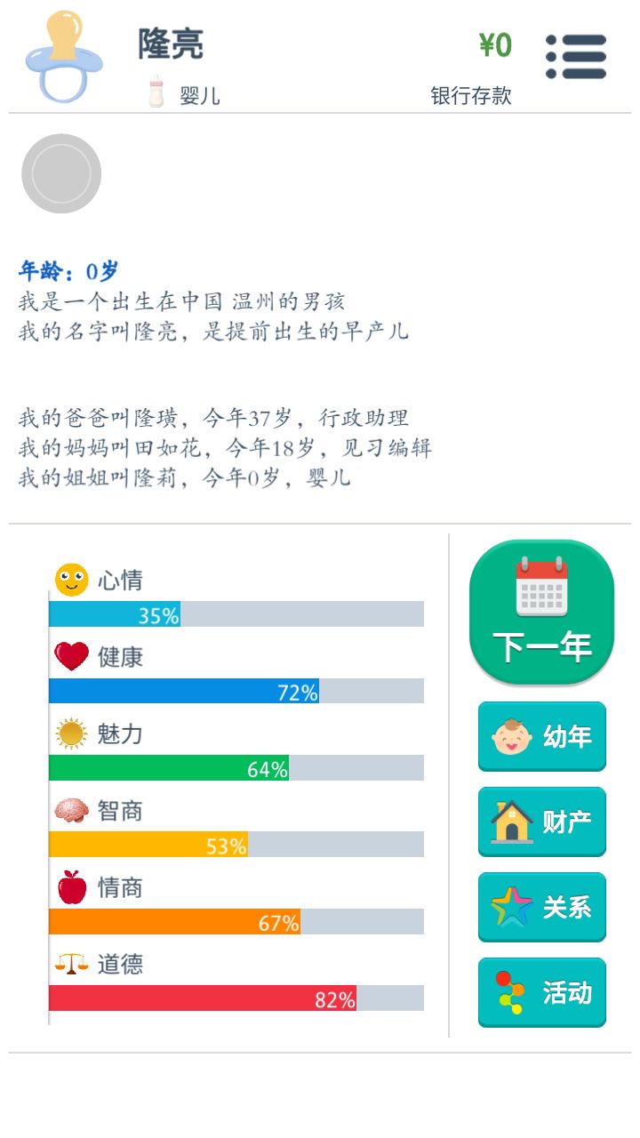Tap the ¥0 bank balance amount
The width and height of the screenshot is (640, 1138).
(495, 45)
